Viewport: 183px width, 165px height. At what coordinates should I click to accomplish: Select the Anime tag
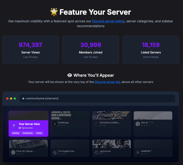(39, 133)
